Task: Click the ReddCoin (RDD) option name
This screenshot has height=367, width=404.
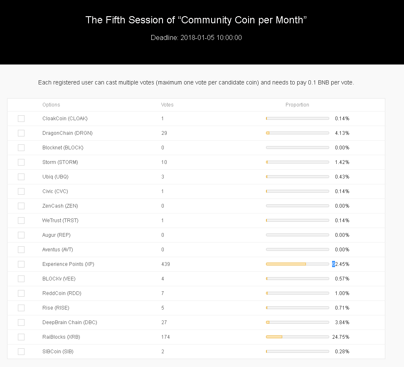Action: click(62, 293)
